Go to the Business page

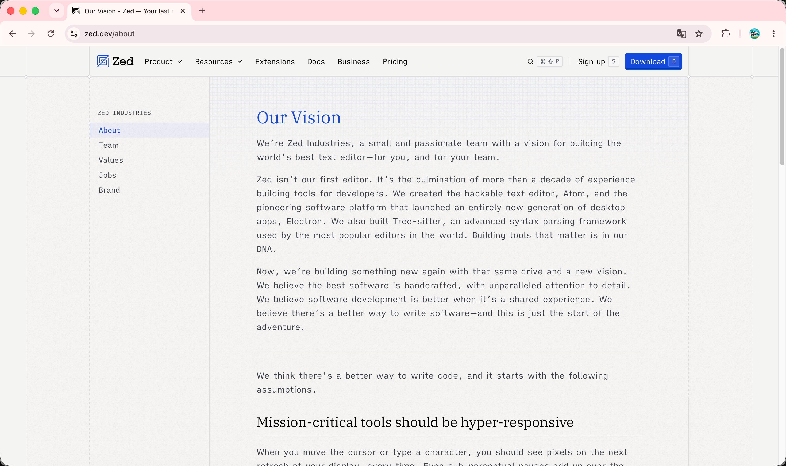click(x=354, y=61)
